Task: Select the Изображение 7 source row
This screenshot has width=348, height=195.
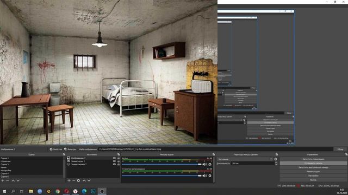Action: coord(93,158)
